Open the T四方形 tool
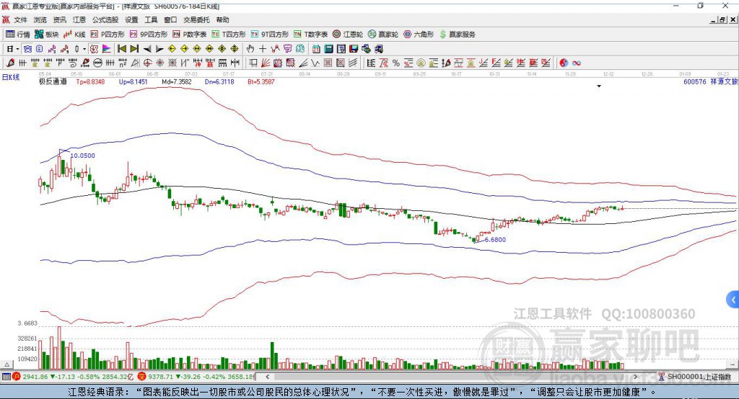739x399 pixels. click(x=229, y=35)
